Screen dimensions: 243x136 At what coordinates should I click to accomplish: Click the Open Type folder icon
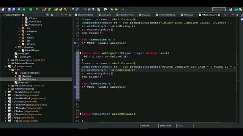coord(57,9)
